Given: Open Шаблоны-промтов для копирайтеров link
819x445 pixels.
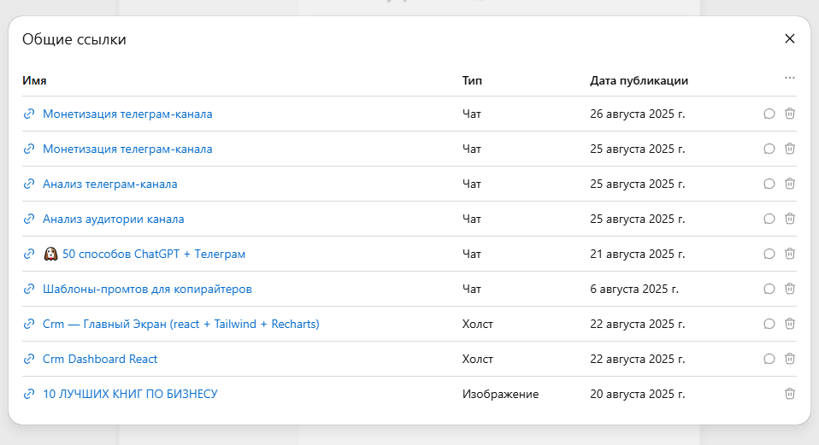Looking at the screenshot, I should click(147, 289).
